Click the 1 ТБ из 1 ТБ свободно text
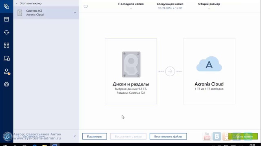Screen dimensions: 261x146 pyautogui.click(x=209, y=89)
